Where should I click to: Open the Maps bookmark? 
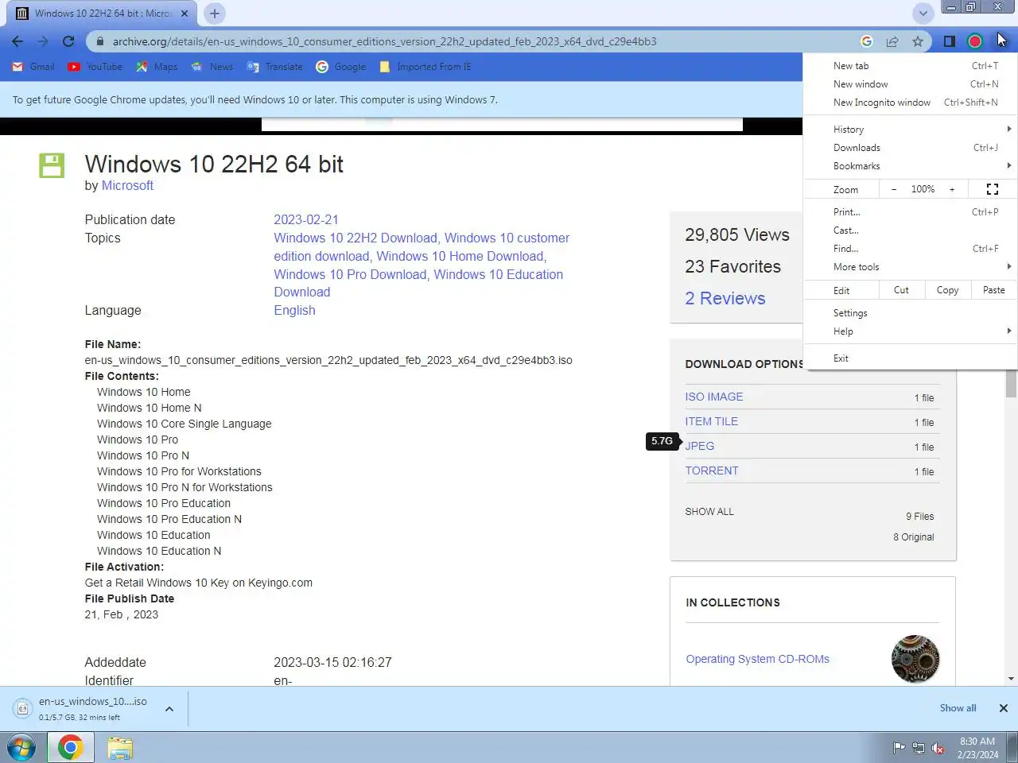click(x=157, y=67)
